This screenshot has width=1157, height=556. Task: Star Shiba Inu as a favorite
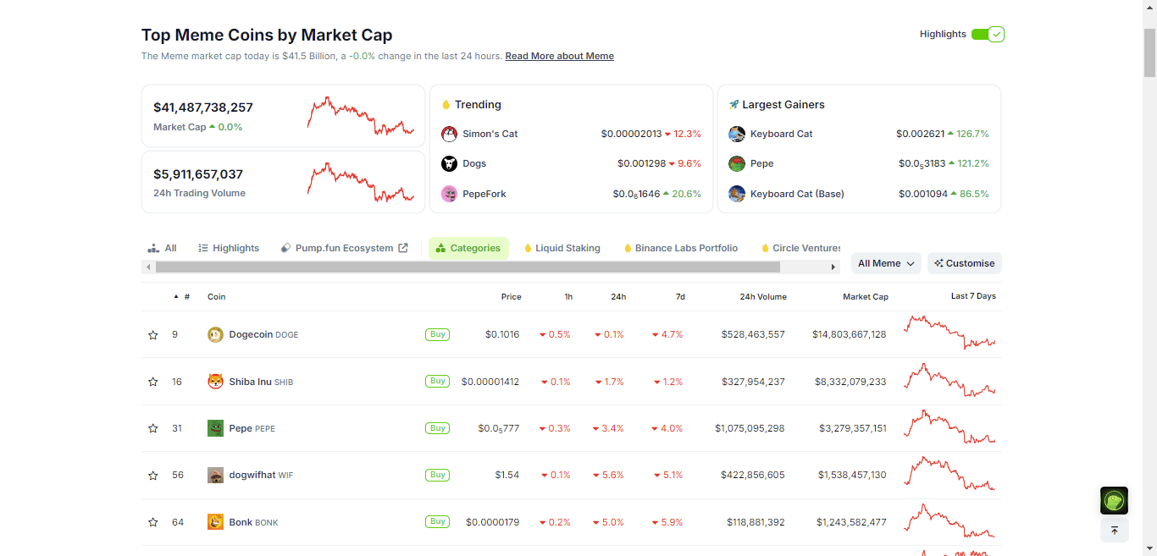153,382
